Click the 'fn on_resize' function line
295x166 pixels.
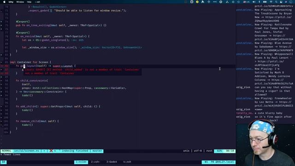[x=53, y=36]
